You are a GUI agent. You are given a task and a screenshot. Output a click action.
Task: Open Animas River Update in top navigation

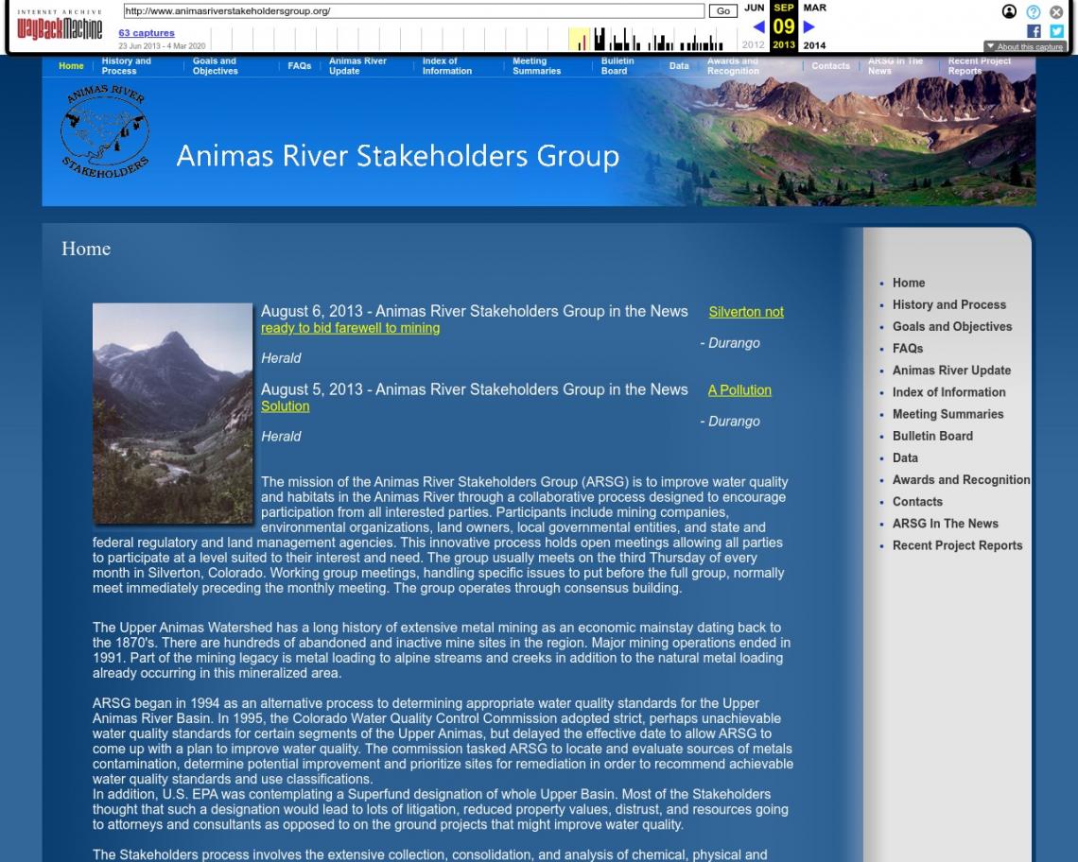pos(357,66)
